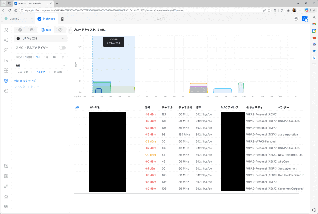The image size is (318, 214).
Task: Select the 1日 time range
Action: [x=38, y=57]
